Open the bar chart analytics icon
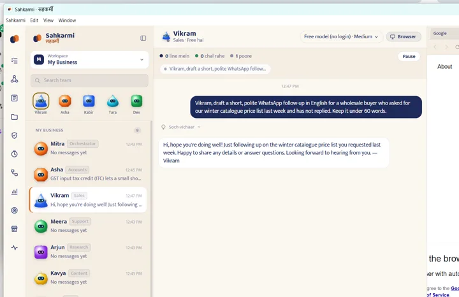This screenshot has width=459, height=297. (14, 192)
